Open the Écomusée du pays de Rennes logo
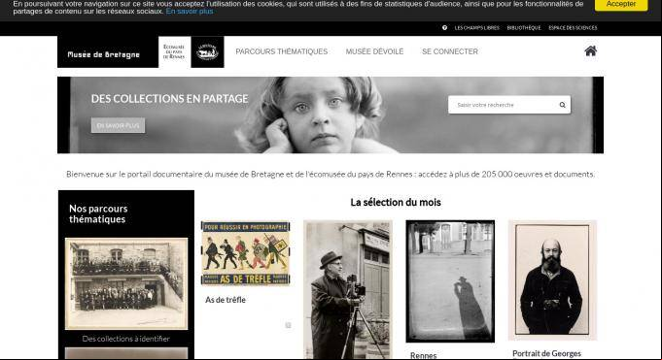 click(x=174, y=51)
